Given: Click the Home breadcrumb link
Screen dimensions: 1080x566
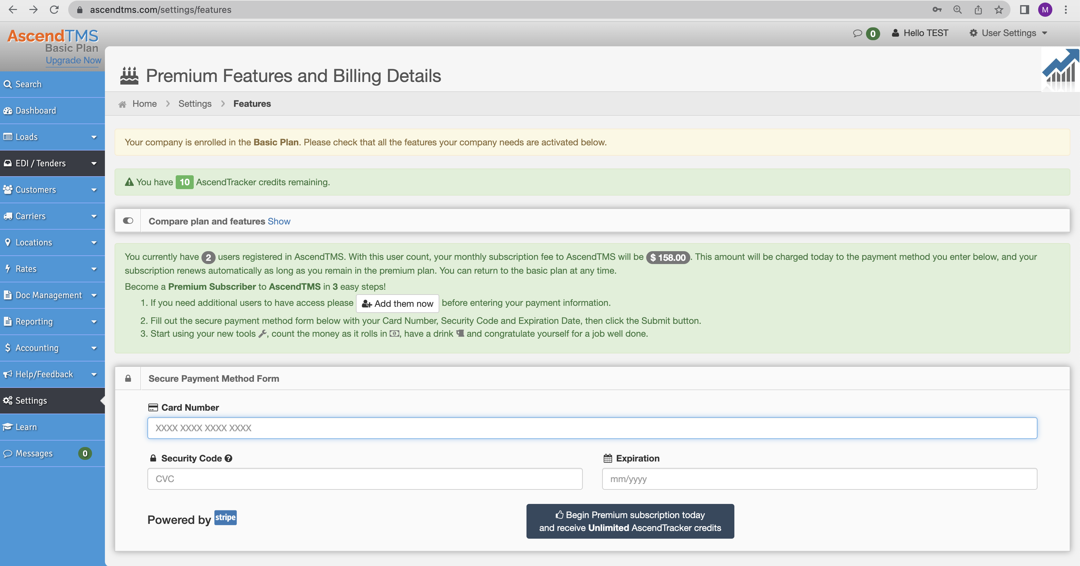Looking at the screenshot, I should 144,104.
